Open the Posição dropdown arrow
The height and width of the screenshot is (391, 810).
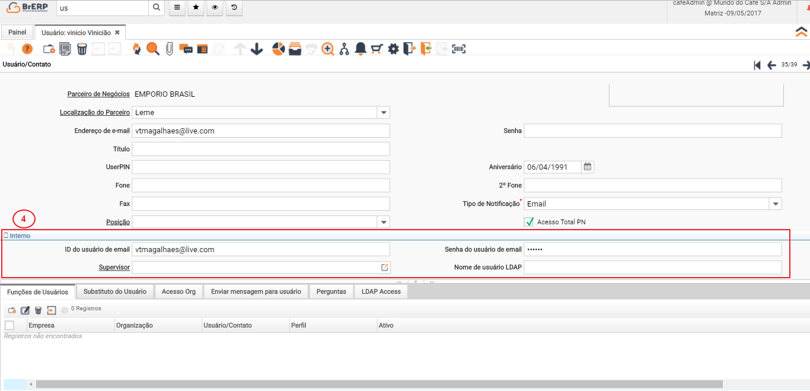383,222
